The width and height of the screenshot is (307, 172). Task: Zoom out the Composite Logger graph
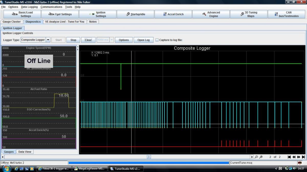pyautogui.click(x=256, y=157)
